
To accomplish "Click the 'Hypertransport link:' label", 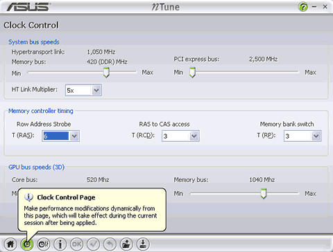I will (38, 52).
